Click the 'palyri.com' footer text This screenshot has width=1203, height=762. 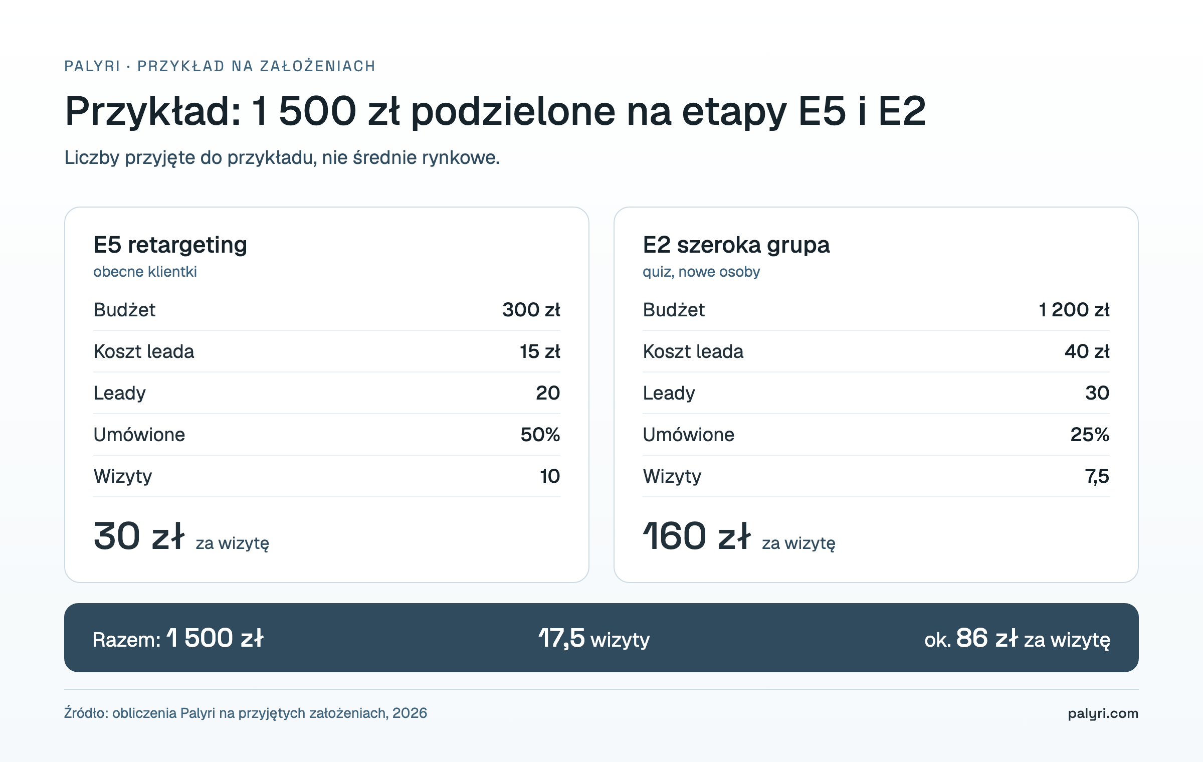(1103, 713)
